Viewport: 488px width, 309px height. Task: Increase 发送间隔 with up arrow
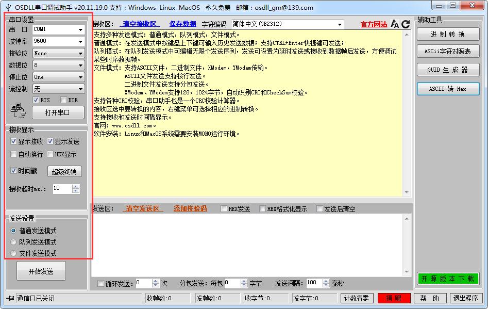326,281
